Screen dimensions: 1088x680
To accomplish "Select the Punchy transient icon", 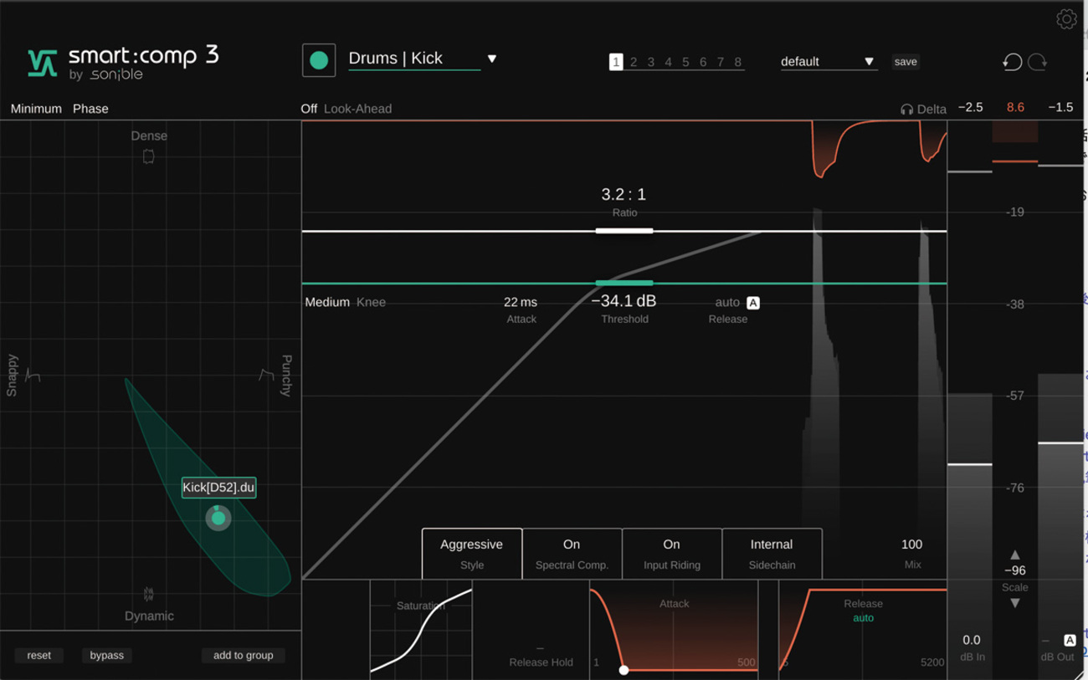I will coord(266,375).
